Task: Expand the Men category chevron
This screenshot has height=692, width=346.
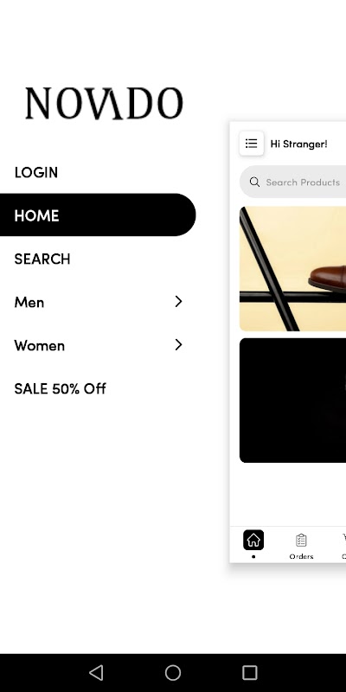Action: coord(178,301)
